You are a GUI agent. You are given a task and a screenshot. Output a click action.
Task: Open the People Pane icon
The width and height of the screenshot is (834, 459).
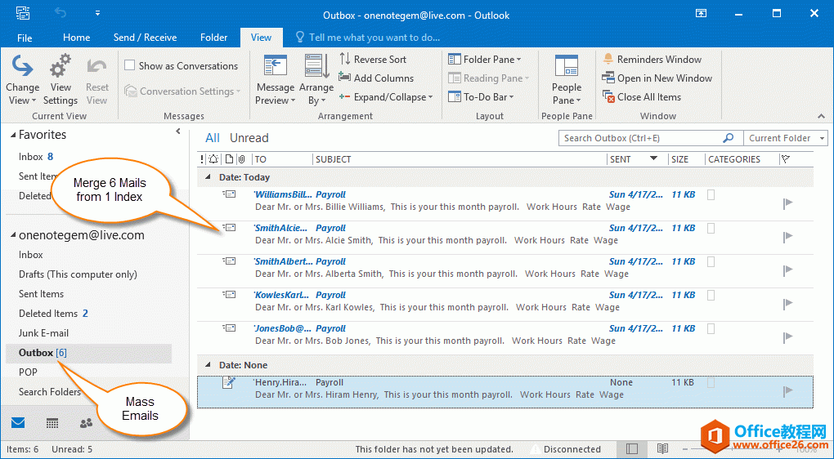[x=567, y=66]
